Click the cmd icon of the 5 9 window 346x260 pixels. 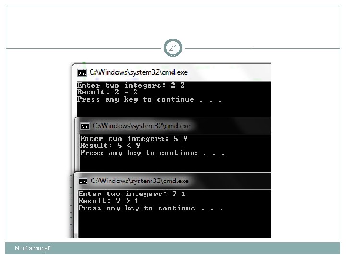pyautogui.click(x=85, y=126)
